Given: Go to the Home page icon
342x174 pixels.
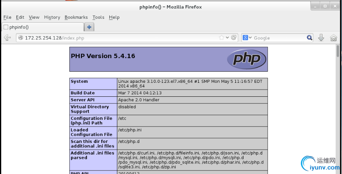Looking at the screenshot, I should click(x=334, y=38).
